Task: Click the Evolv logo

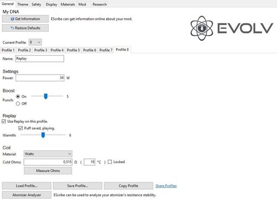Action: pos(231,28)
